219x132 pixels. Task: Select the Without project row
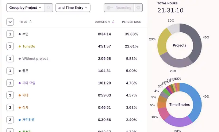[74, 59]
